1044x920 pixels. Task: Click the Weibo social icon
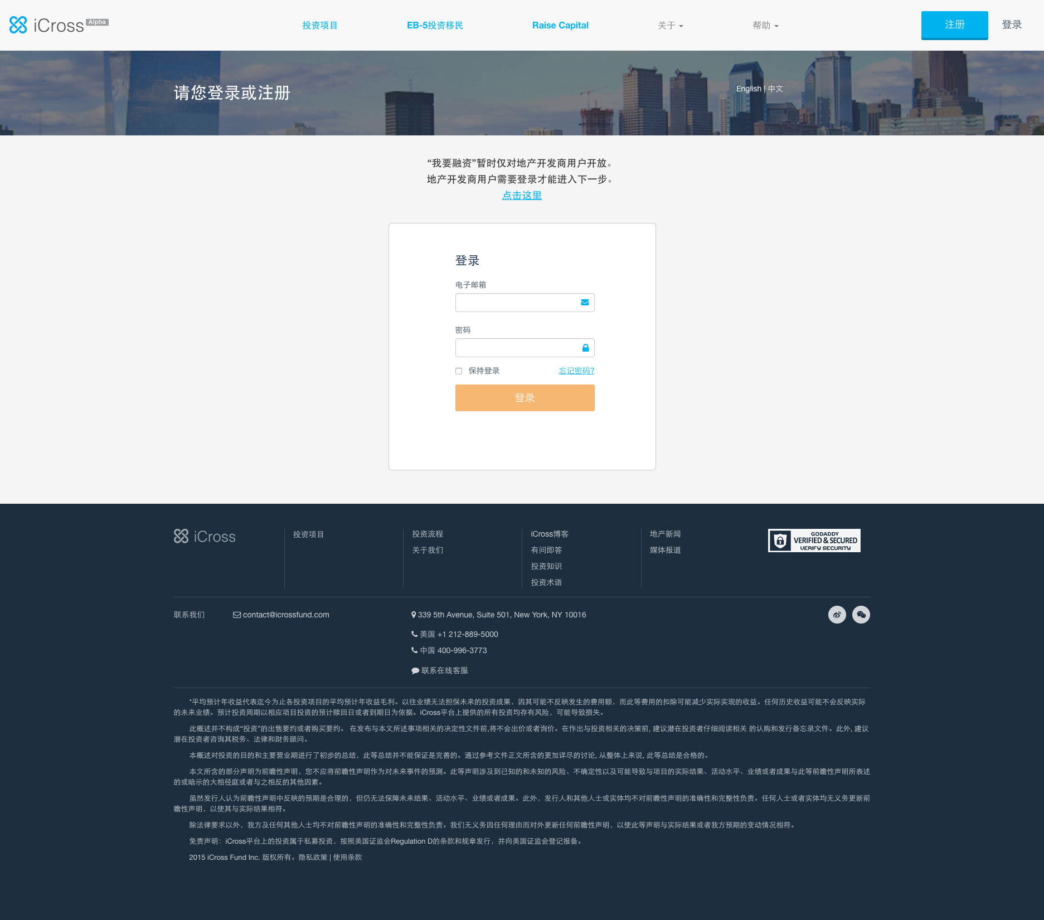pyautogui.click(x=837, y=615)
